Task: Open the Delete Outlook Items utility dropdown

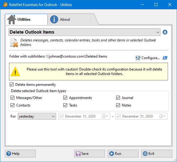Action: tap(84, 32)
